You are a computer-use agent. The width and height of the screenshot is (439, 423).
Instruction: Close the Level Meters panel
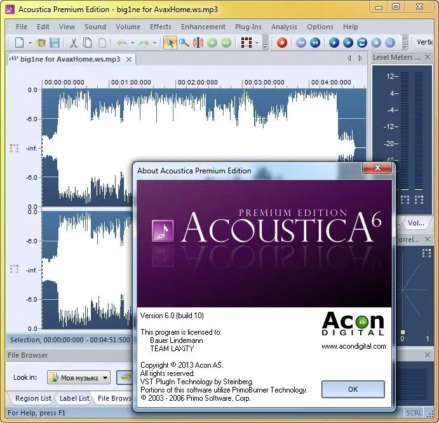[x=428, y=57]
